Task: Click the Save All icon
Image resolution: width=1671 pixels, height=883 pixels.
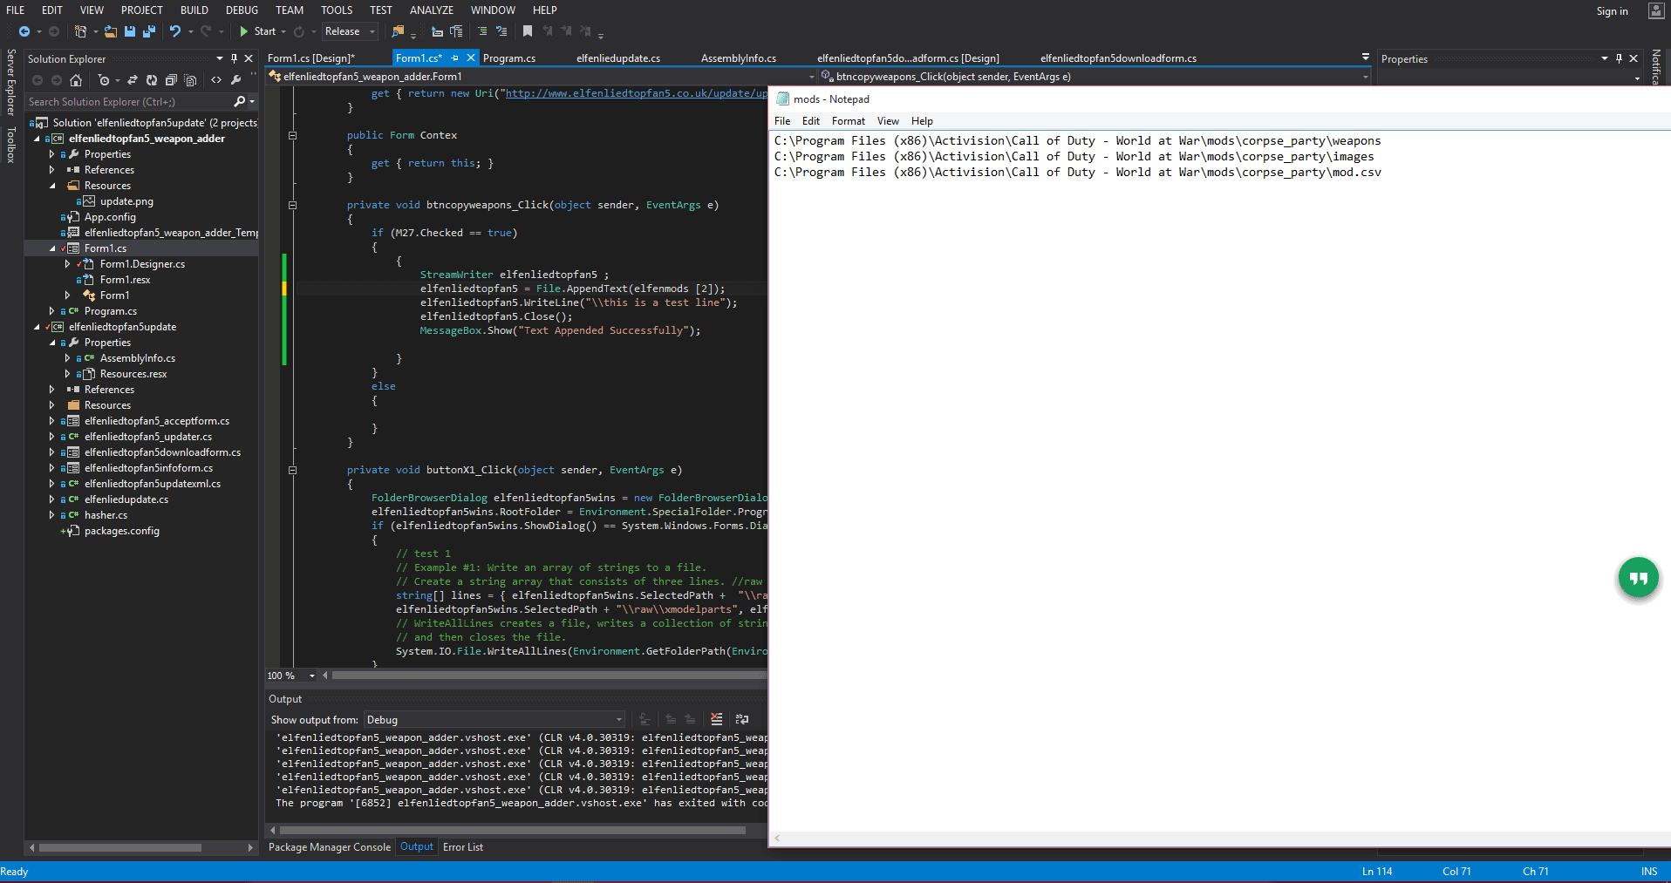Action: pyautogui.click(x=149, y=31)
